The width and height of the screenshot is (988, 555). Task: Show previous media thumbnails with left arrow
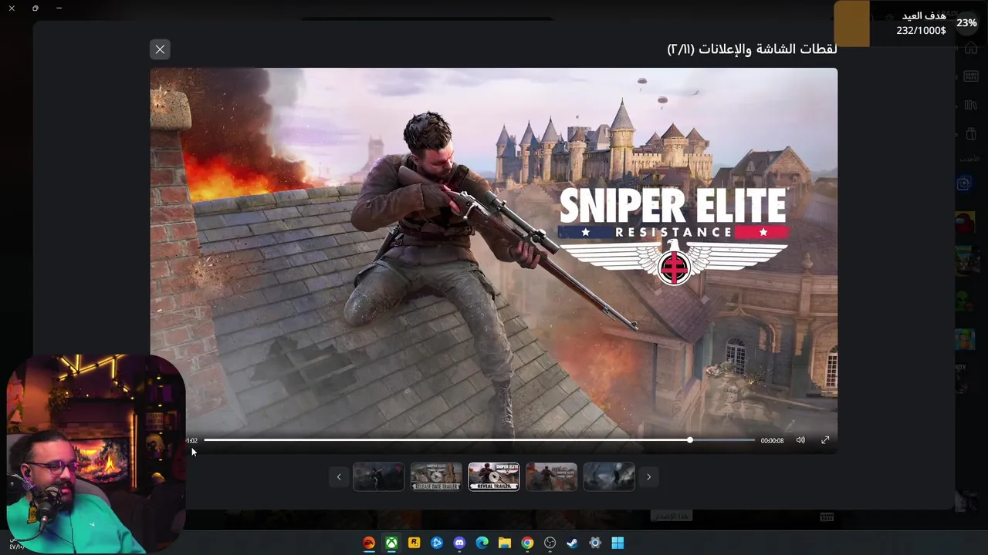[338, 477]
